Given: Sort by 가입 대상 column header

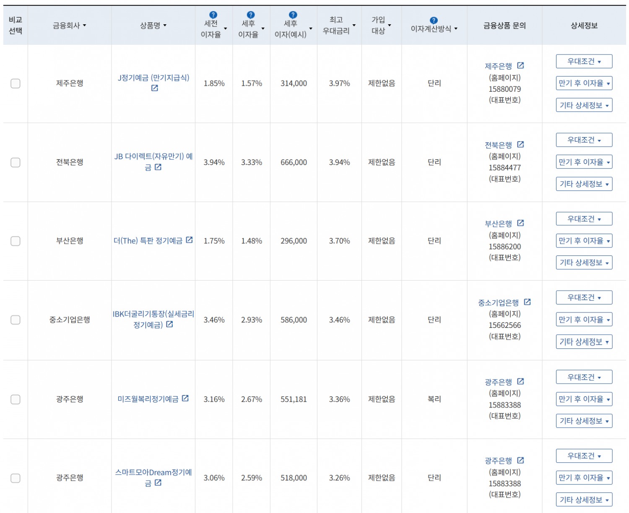Looking at the screenshot, I should point(381,25).
